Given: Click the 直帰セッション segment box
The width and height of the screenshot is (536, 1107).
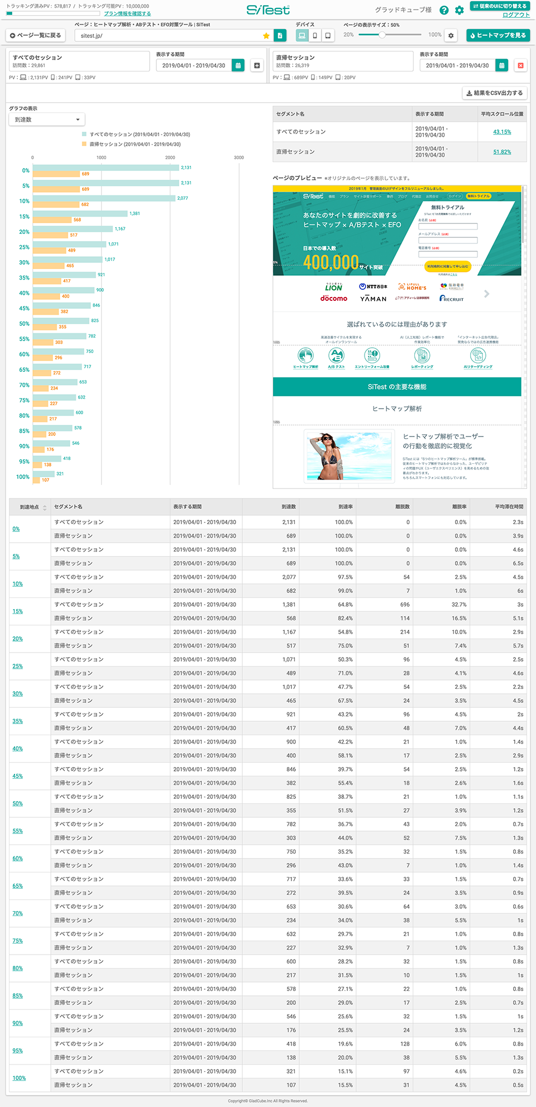Looking at the screenshot, I should point(342,61).
